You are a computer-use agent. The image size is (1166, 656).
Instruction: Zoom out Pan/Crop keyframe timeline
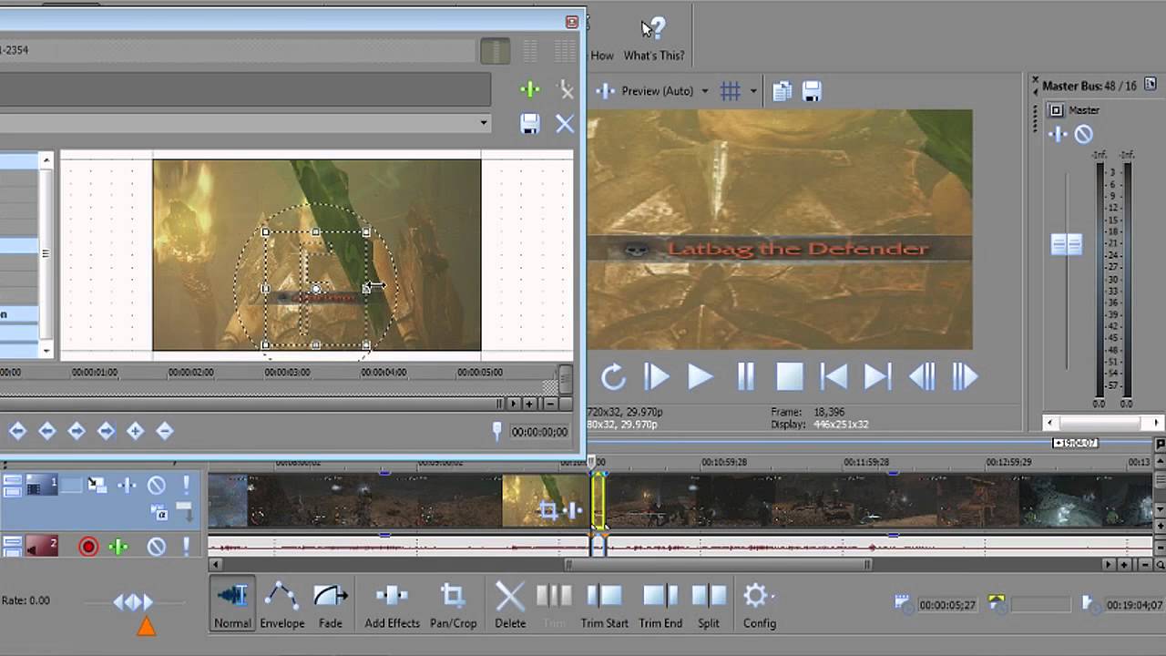(550, 403)
